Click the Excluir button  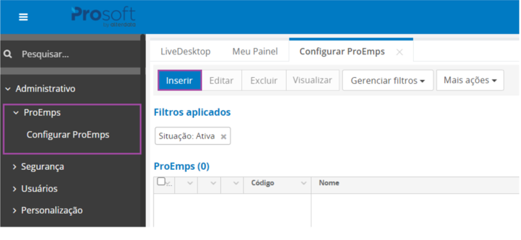point(264,81)
